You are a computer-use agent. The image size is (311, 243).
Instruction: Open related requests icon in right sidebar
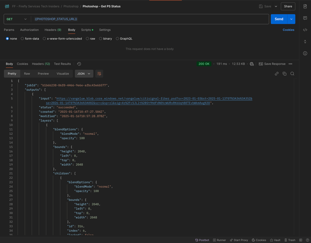[x=305, y=41]
